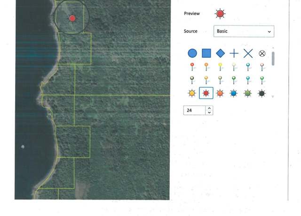Pick the bright green pushpin ending the second pushpin row
301x216 pixels.
(262, 80)
